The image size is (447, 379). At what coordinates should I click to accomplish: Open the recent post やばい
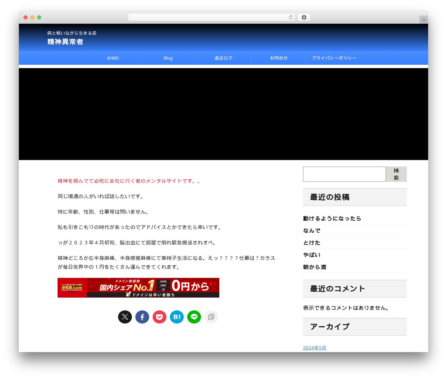click(x=312, y=255)
